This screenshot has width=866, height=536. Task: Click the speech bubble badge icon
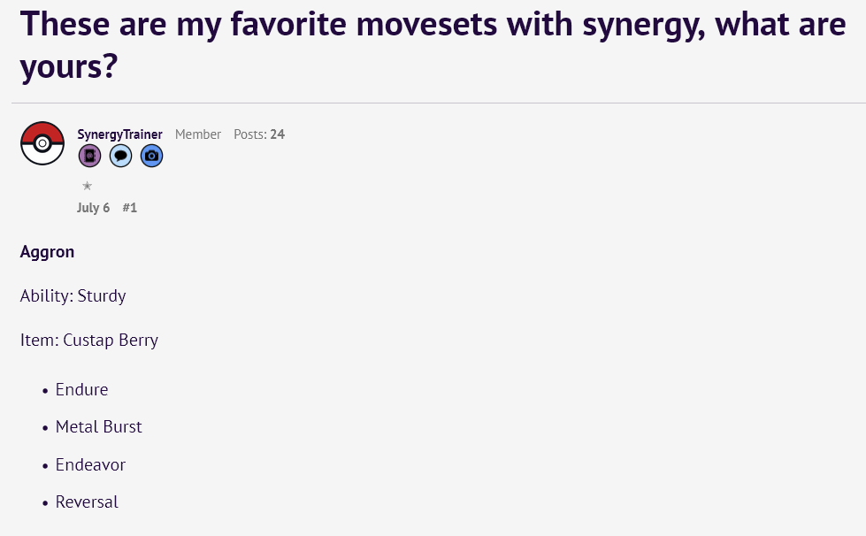[120, 157]
